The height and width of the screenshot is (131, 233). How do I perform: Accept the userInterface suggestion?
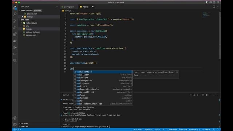click(103, 72)
